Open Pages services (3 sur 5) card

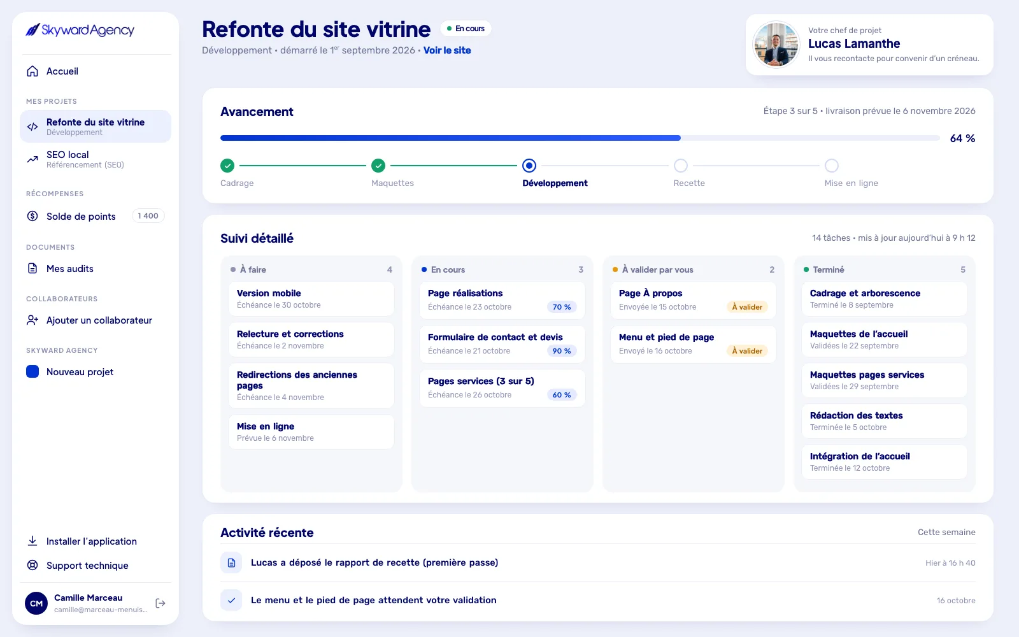tap(502, 388)
